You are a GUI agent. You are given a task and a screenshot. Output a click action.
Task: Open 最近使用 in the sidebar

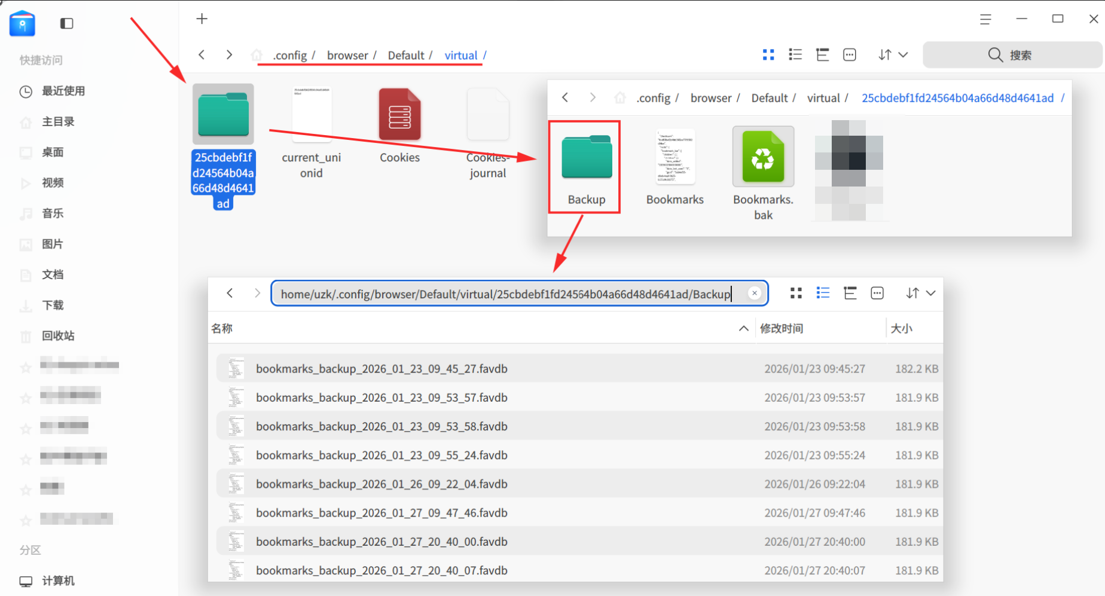pyautogui.click(x=63, y=91)
